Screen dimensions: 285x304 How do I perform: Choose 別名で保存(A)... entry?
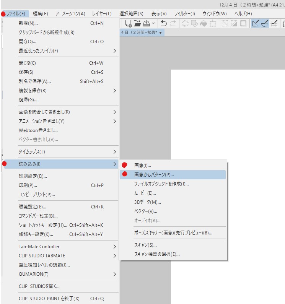(x=61, y=81)
